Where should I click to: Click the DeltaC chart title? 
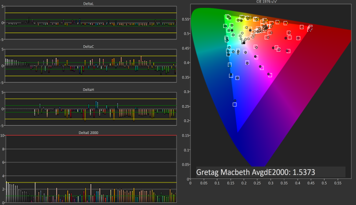[x=88, y=47]
